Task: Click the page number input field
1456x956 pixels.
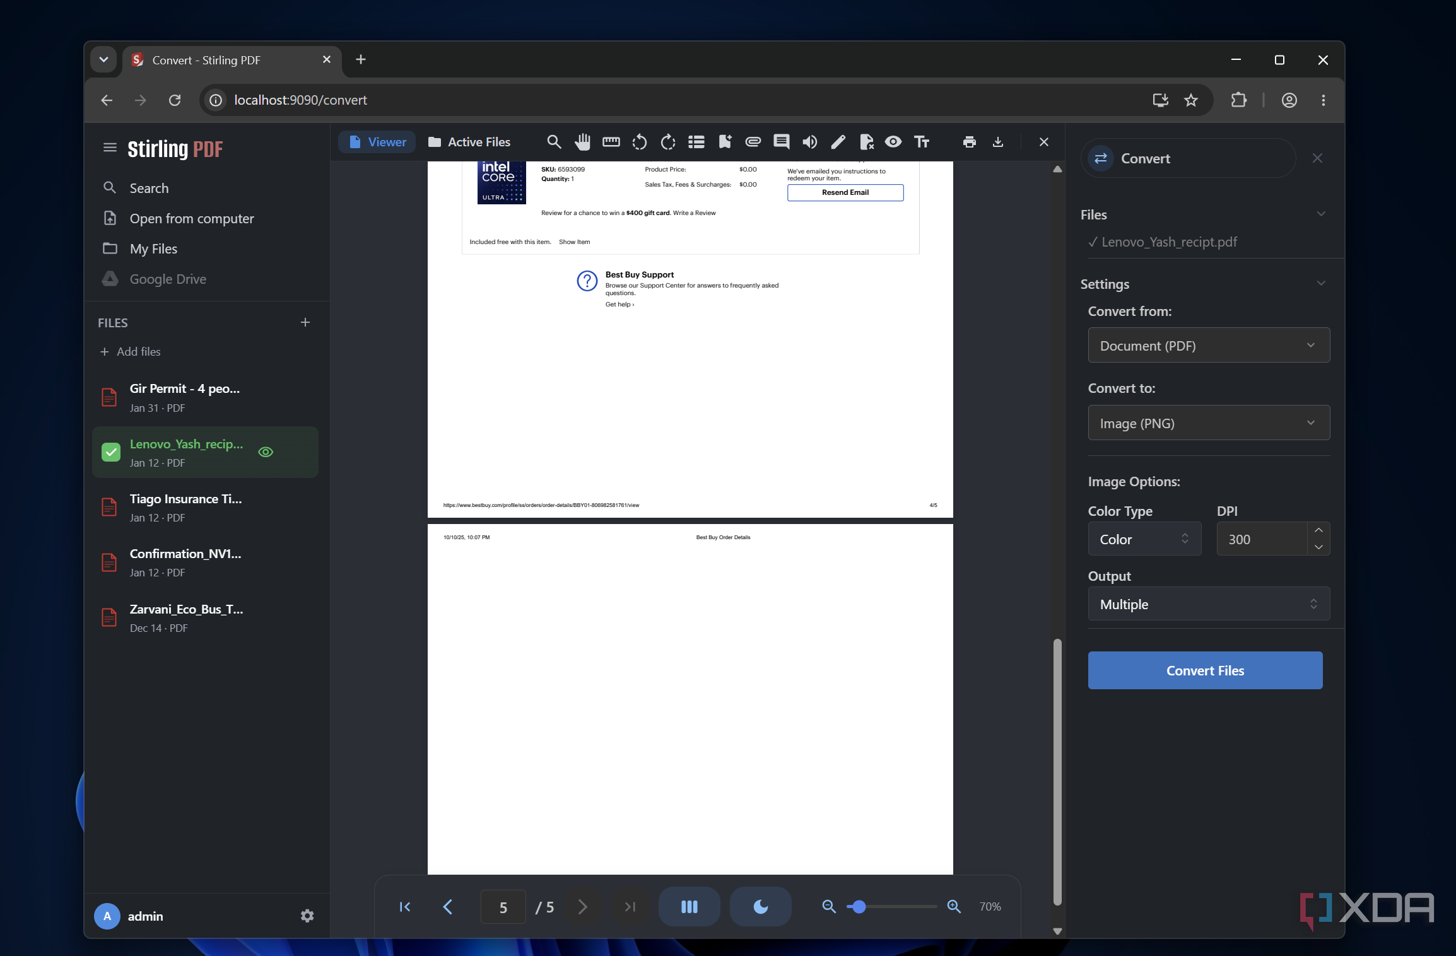Action: [503, 907]
